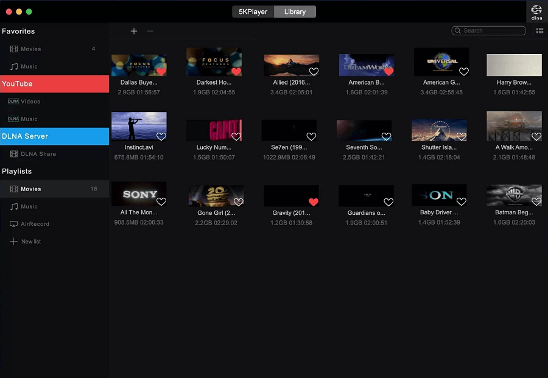Toggle the heart on Guardians o...
This screenshot has width=548, height=378.
388,201
